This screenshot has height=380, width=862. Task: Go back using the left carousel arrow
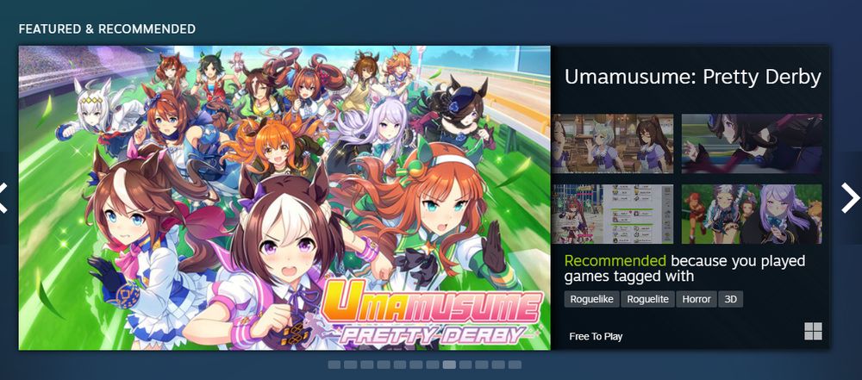pos(3,198)
